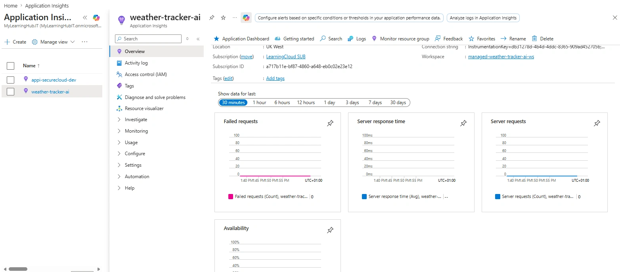Click Configure alerts Copilot suggestion
This screenshot has height=272, width=620.
pos(349,18)
